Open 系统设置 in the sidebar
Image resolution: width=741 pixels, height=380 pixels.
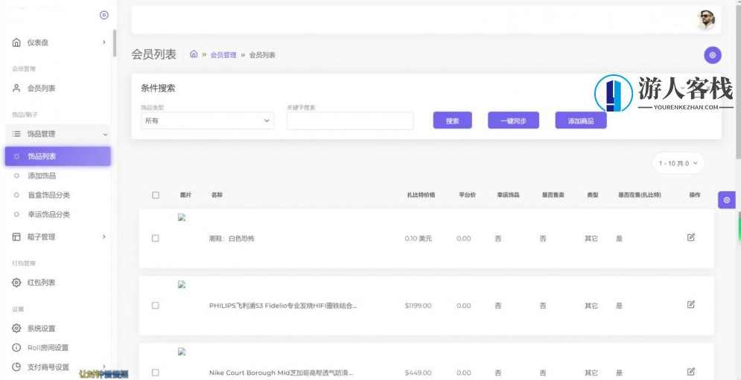[42, 328]
